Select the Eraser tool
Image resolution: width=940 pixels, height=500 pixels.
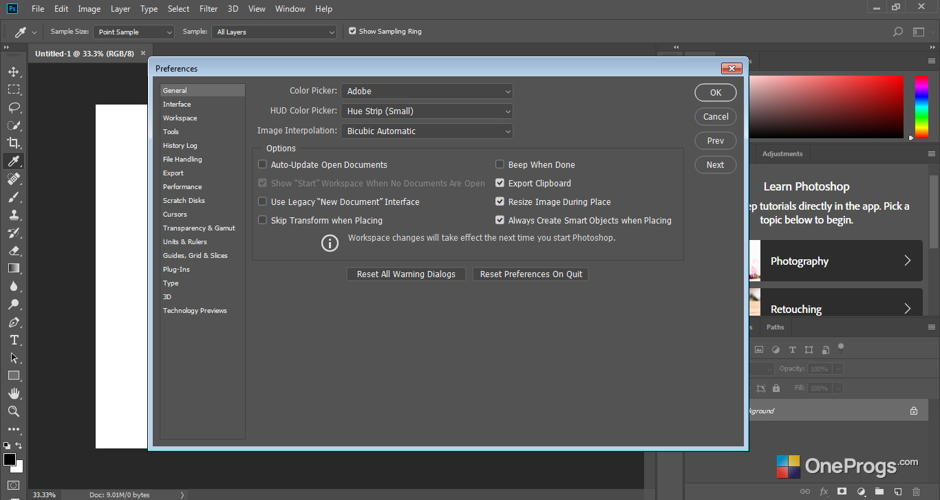coord(14,250)
